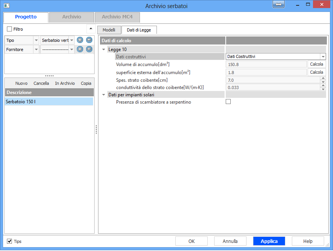
Task: Click the Applica button
Action: point(269,241)
